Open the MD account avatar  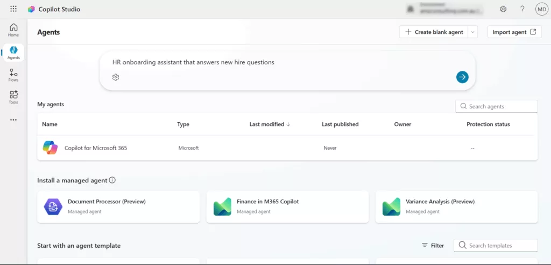coord(541,9)
